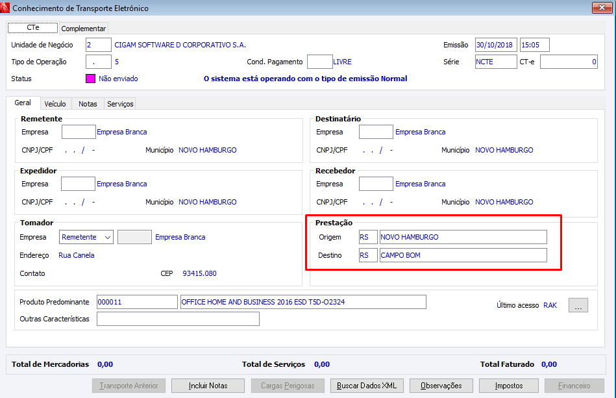Viewport: 616px width, 398px height.
Task: Click the Recebedor Empresa Branca name text
Action: pos(421,184)
